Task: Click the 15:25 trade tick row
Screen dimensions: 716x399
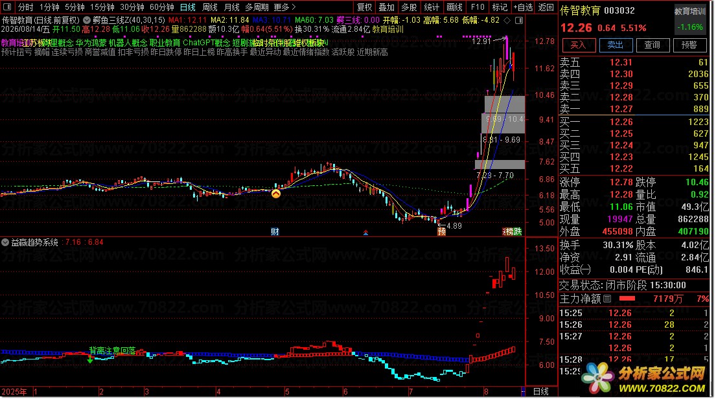Action: pyautogui.click(x=634, y=313)
